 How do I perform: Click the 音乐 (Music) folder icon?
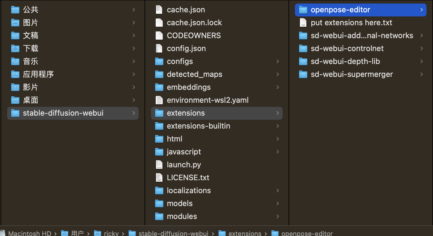coord(15,61)
